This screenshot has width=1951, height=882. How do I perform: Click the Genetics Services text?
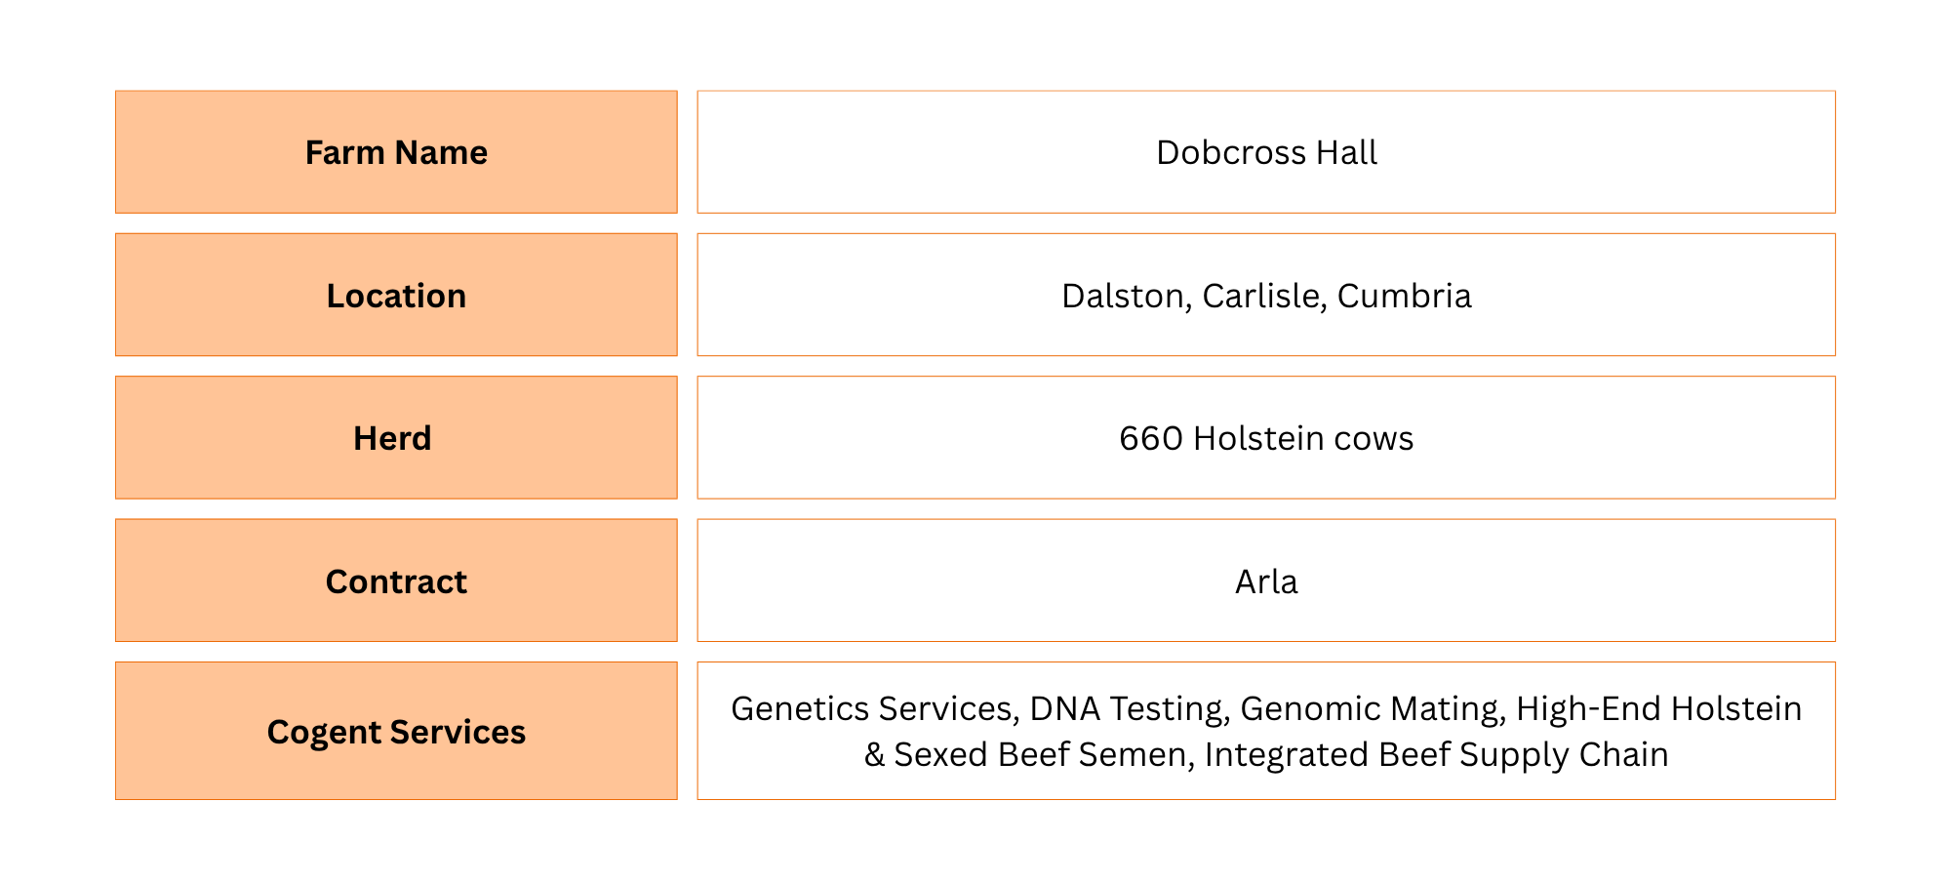click(x=874, y=708)
